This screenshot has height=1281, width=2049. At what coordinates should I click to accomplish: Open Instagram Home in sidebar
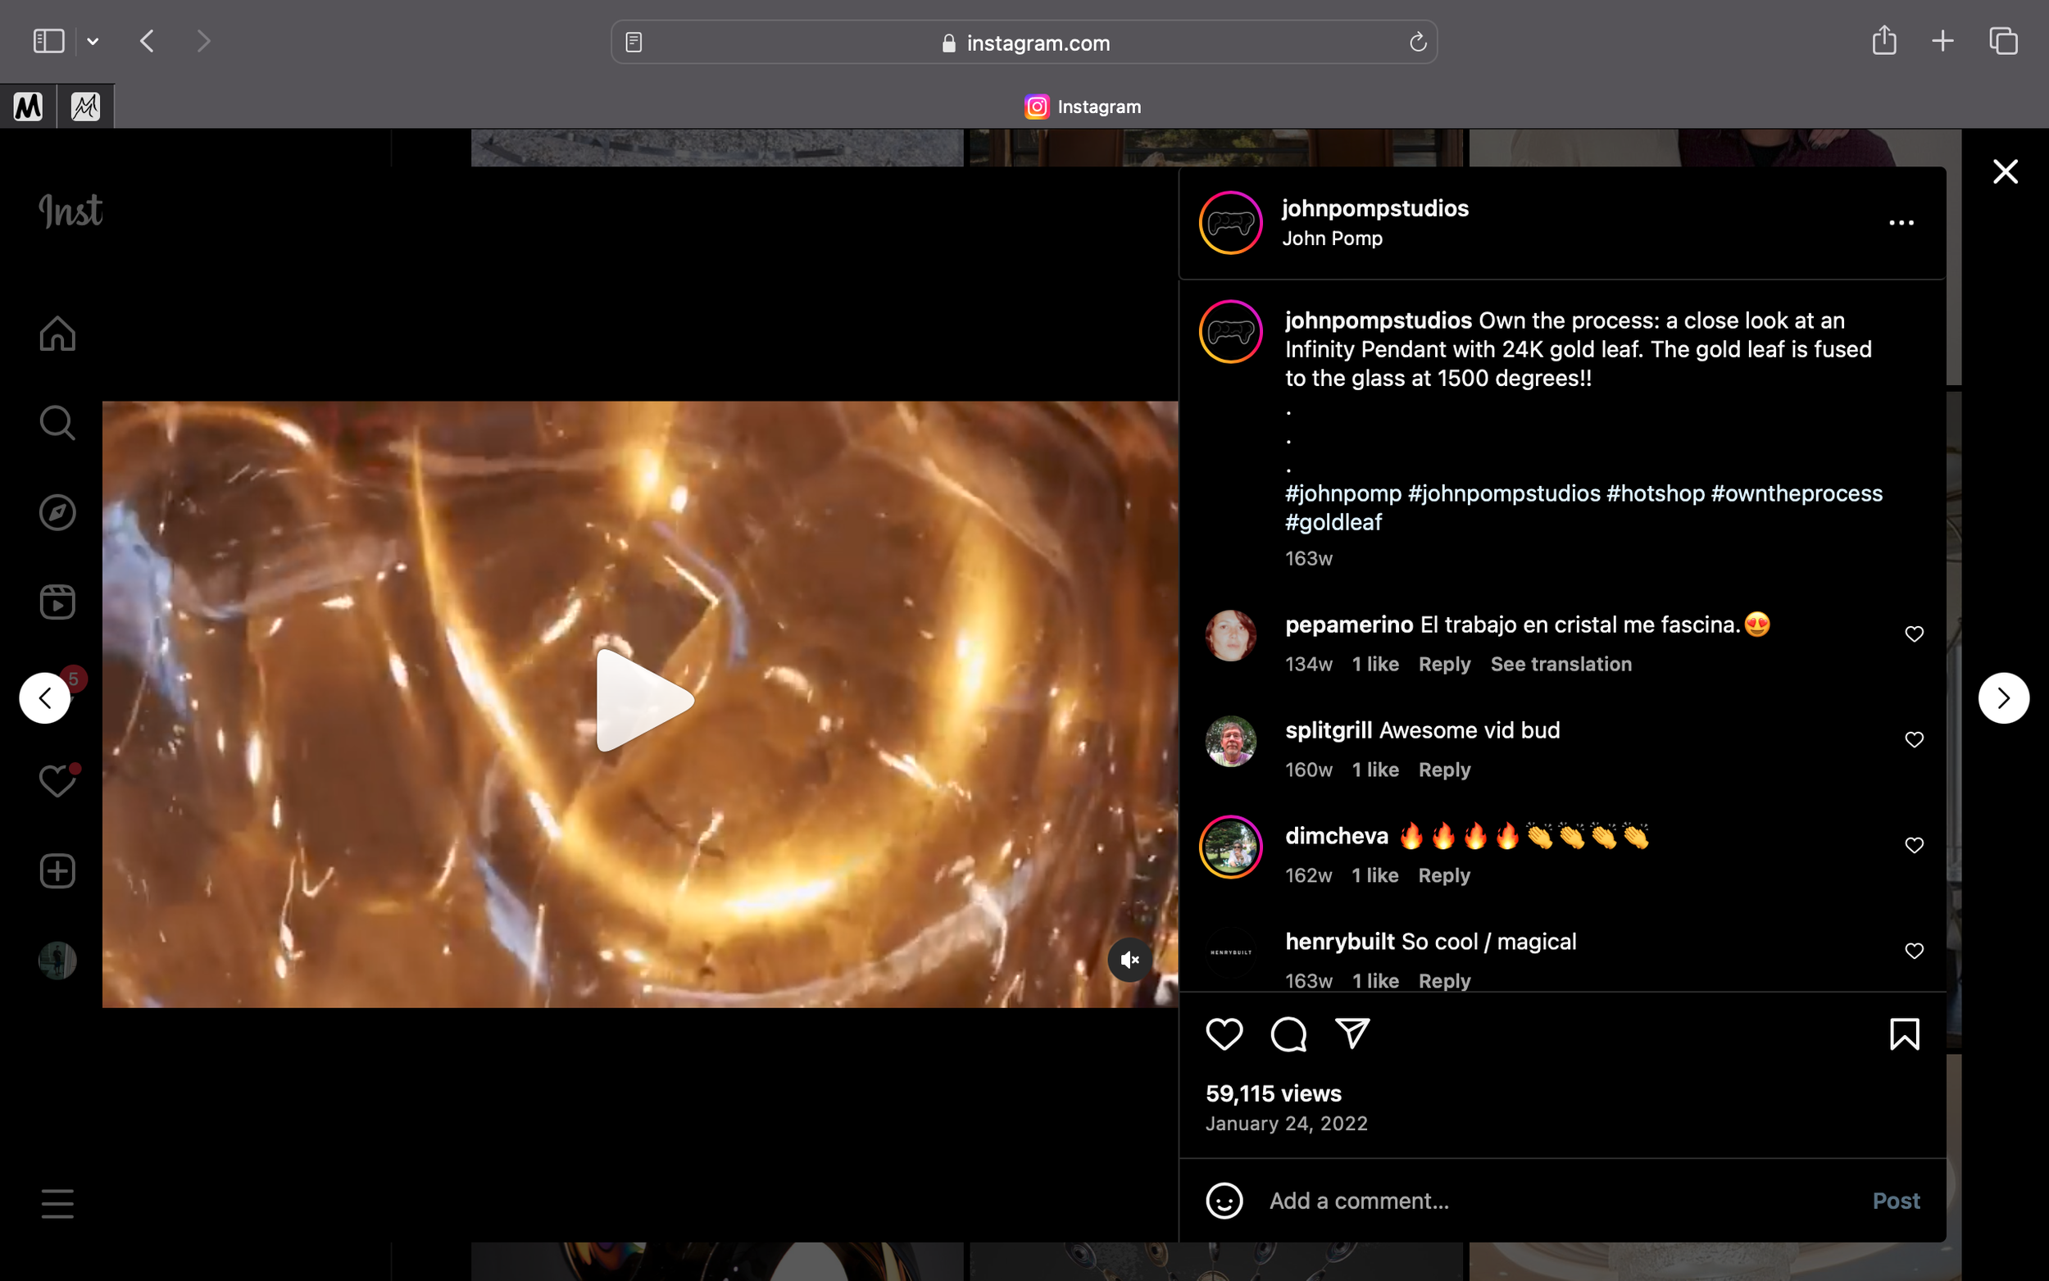pyautogui.click(x=57, y=333)
